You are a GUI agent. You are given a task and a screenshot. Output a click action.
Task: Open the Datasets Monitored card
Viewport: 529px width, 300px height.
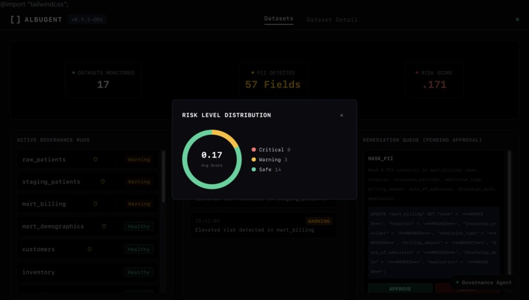click(x=103, y=80)
